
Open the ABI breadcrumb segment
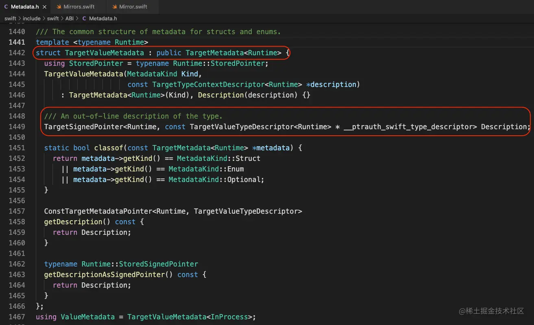point(70,18)
